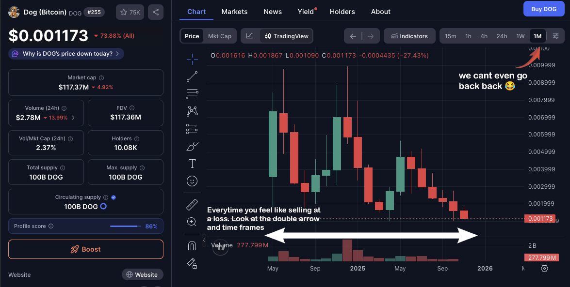Collapse the drawing toolbar side handle
Image resolution: width=570 pixels, height=287 pixels.
coord(204,240)
